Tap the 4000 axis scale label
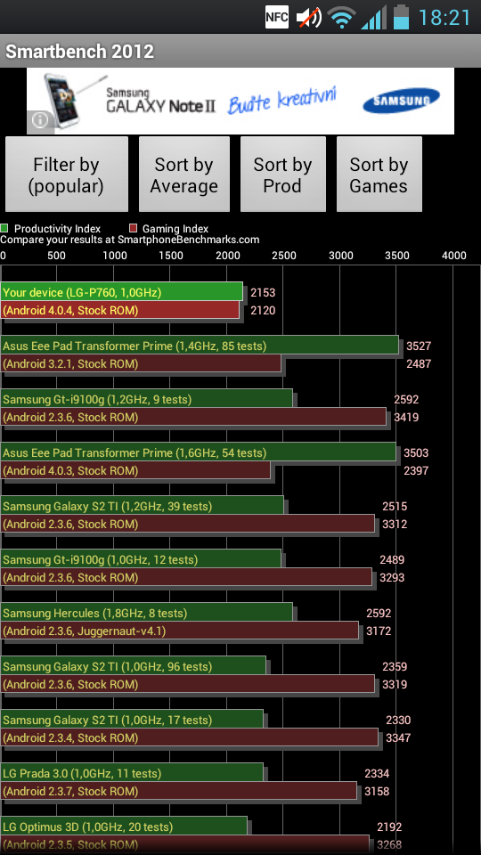This screenshot has width=481, height=855. [453, 256]
